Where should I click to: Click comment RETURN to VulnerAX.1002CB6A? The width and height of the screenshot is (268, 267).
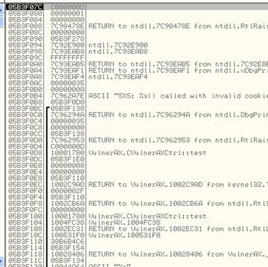coord(178,204)
